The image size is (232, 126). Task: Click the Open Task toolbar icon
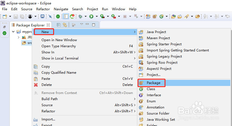click(x=180, y=16)
